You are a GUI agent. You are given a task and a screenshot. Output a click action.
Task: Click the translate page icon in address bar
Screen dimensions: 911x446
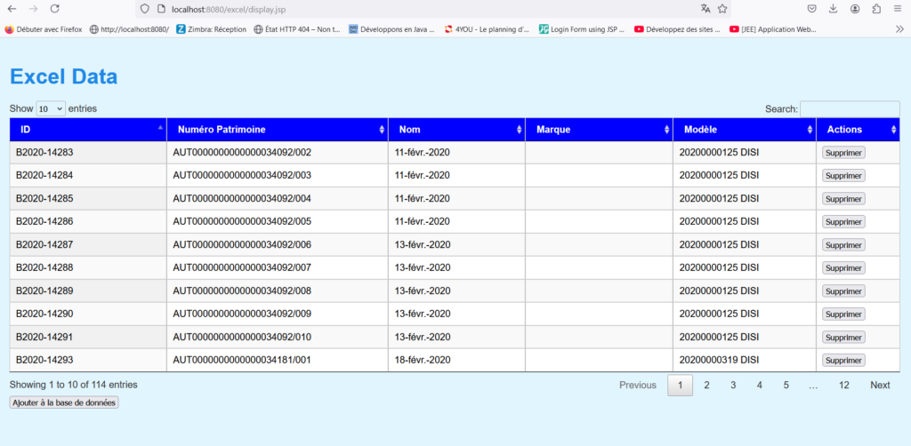pyautogui.click(x=705, y=8)
